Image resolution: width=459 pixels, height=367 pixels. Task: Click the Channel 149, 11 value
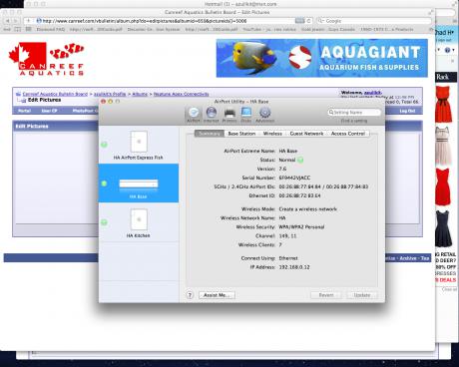[287, 236]
